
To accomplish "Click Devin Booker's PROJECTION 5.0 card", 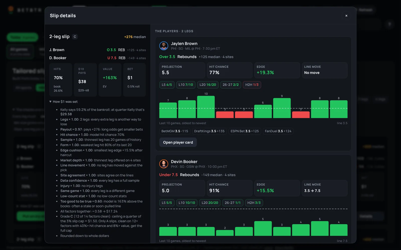I will (182, 188).
